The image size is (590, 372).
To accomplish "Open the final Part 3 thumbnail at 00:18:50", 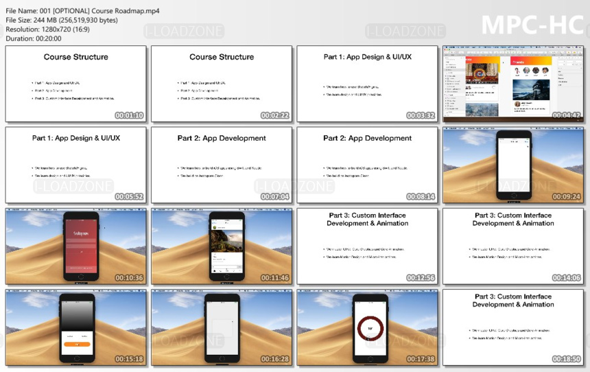I will click(x=513, y=327).
